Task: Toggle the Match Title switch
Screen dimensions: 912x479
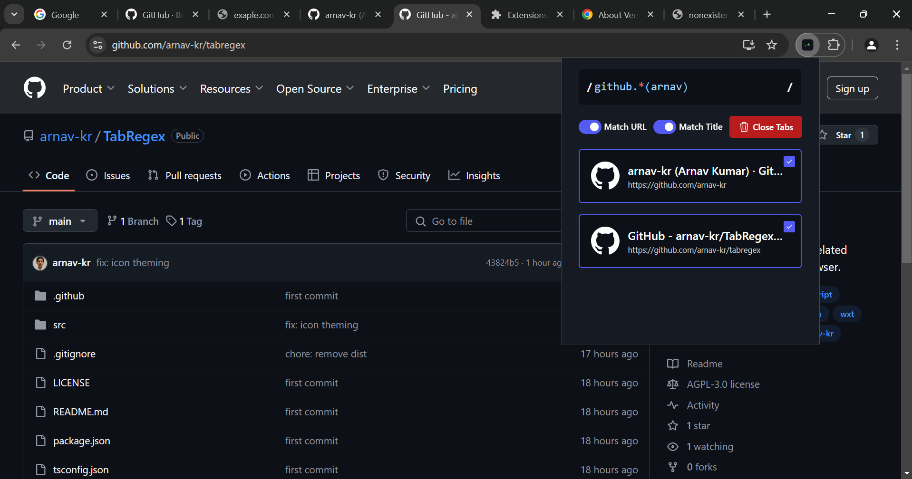Action: [x=665, y=127]
